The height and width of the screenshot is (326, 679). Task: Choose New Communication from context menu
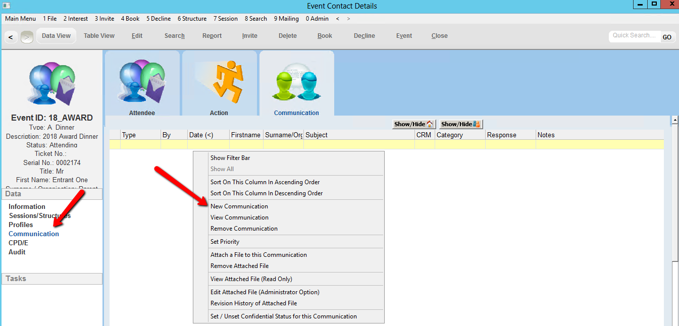239,206
